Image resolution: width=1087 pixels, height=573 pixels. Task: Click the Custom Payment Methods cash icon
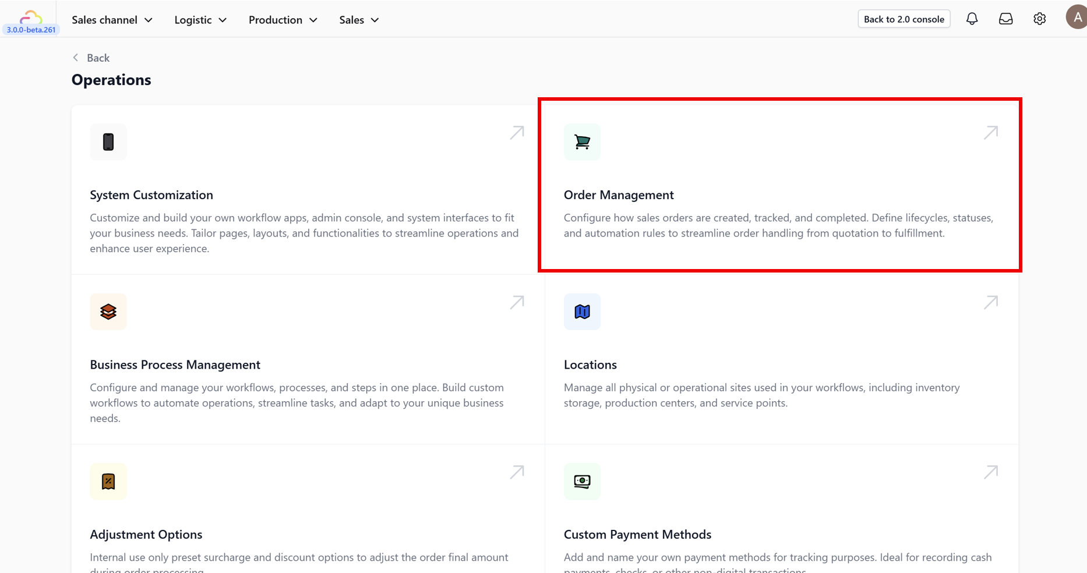coord(582,481)
